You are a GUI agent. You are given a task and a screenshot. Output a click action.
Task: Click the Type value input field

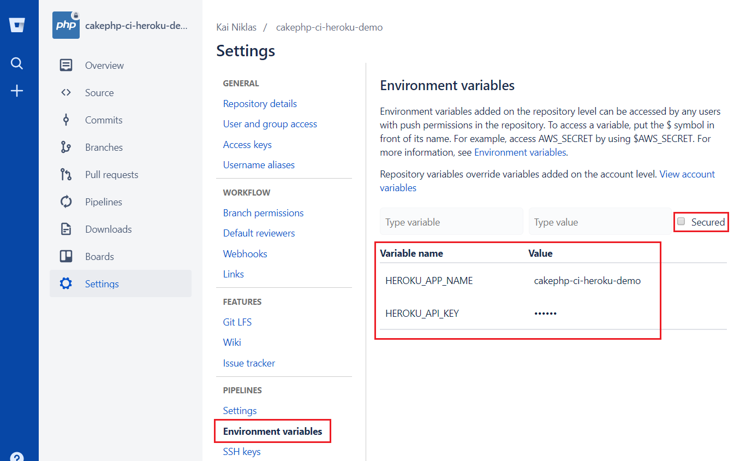pyautogui.click(x=600, y=222)
